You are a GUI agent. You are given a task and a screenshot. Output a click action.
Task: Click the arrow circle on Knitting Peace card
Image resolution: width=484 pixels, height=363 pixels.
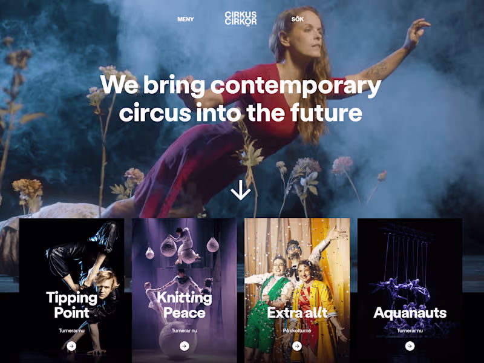click(x=185, y=346)
